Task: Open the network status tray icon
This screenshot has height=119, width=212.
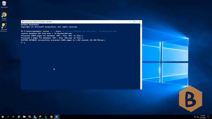Action: 195,117
